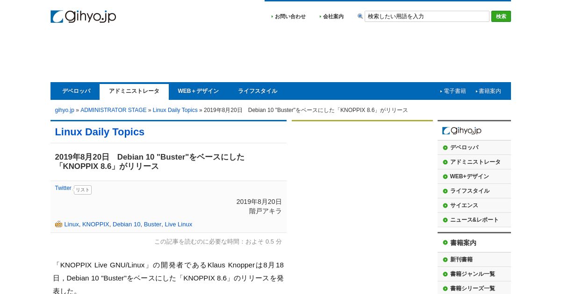The width and height of the screenshot is (561, 294).
Task: Click the リスト button
Action: pos(83,190)
